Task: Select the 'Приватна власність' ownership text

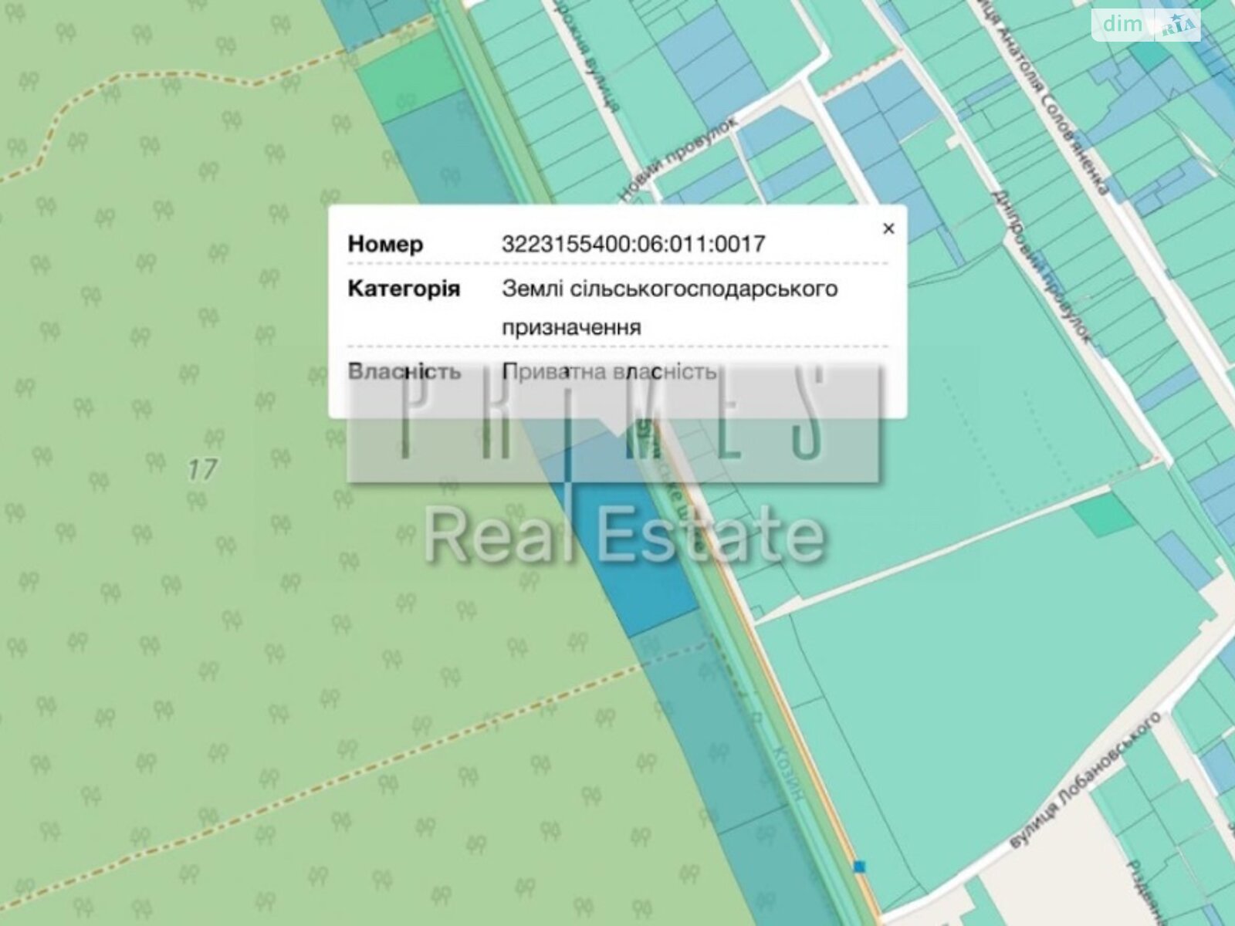Action: click(610, 371)
